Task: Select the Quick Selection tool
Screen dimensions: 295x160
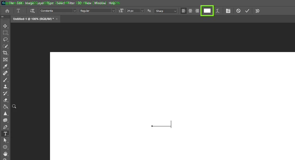Action: [x=5, y=46]
